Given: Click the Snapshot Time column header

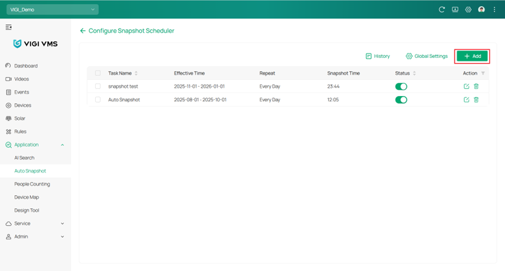Looking at the screenshot, I should (343, 73).
